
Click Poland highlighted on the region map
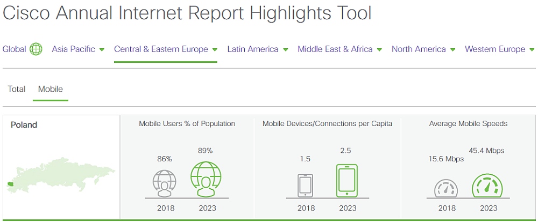[x=10, y=184]
